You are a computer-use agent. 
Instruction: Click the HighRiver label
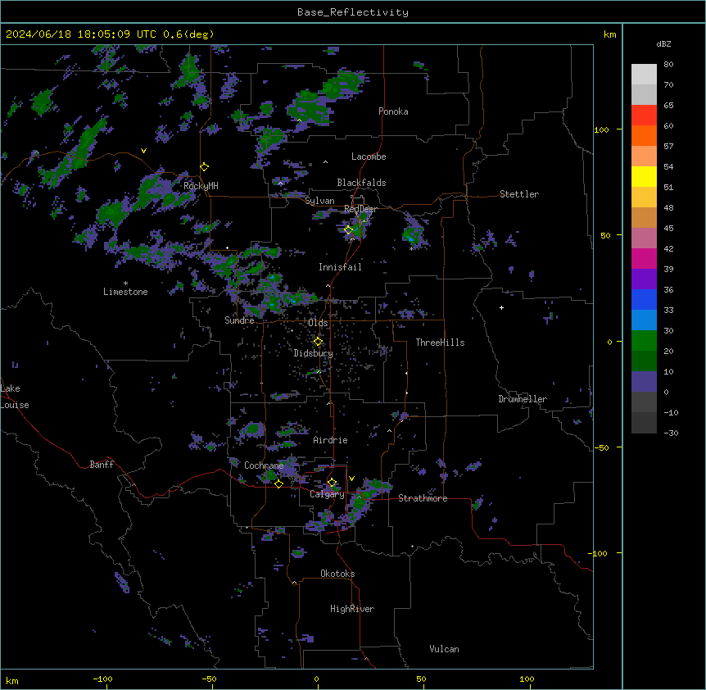(x=352, y=609)
